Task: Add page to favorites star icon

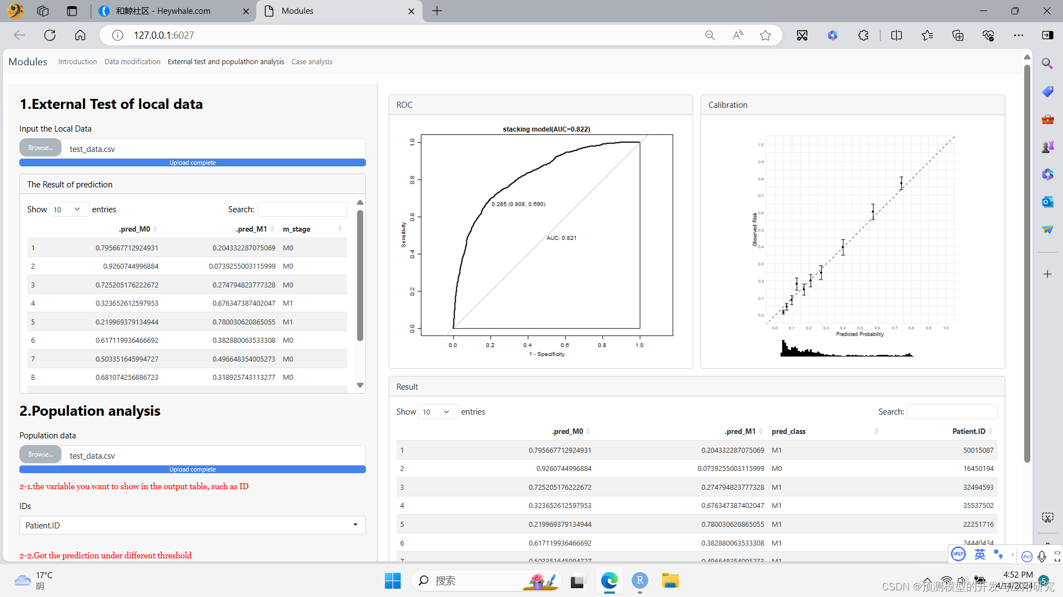Action: [765, 35]
